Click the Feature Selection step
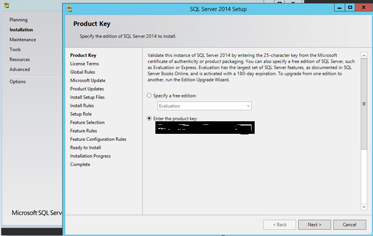Viewport: 373px width, 236px height. pyautogui.click(x=87, y=122)
